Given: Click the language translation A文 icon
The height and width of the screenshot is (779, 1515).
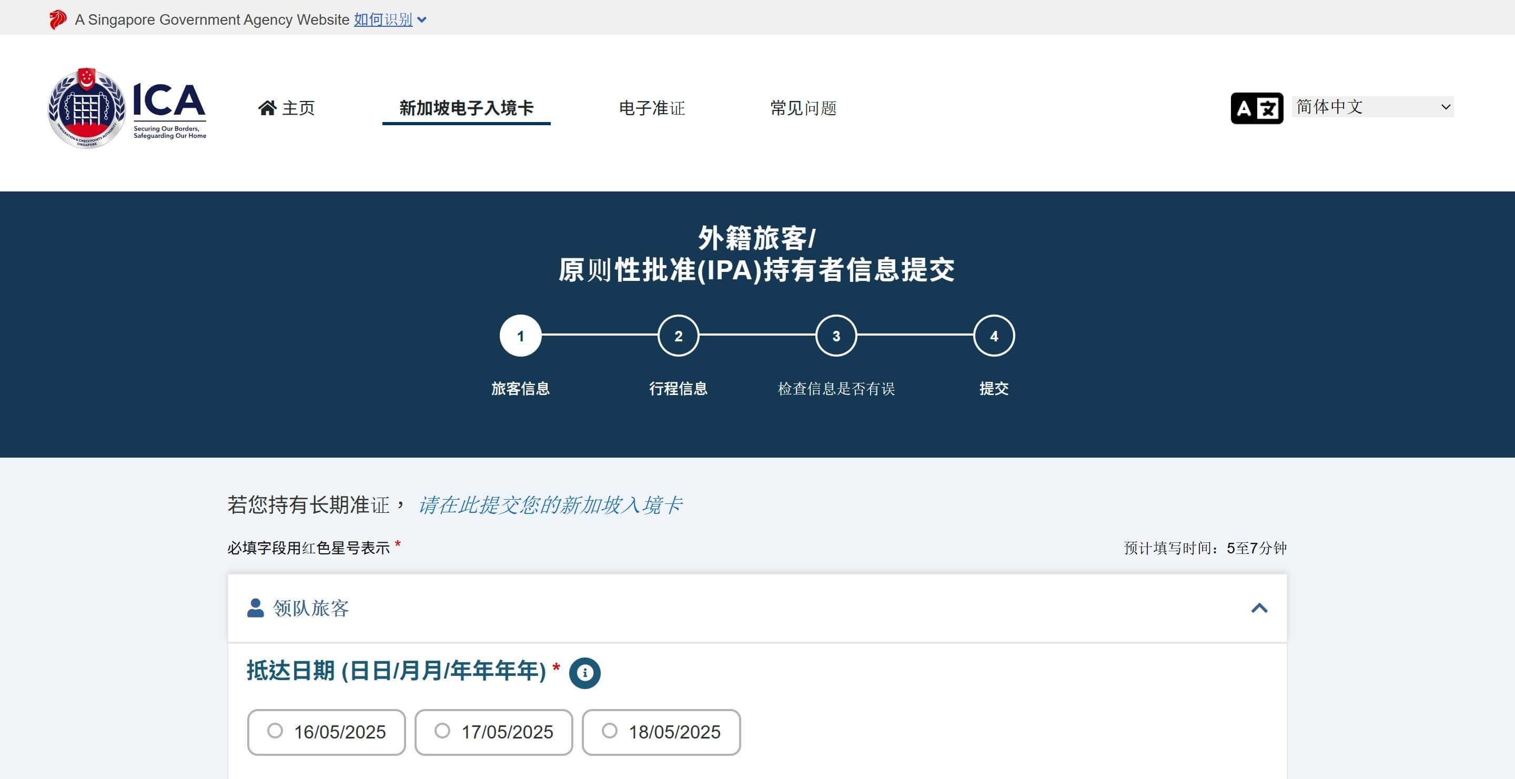Looking at the screenshot, I should tap(1256, 108).
